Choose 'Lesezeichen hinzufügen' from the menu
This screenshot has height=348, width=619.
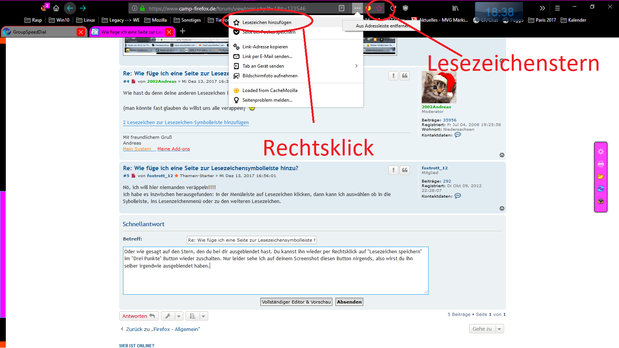(x=296, y=22)
